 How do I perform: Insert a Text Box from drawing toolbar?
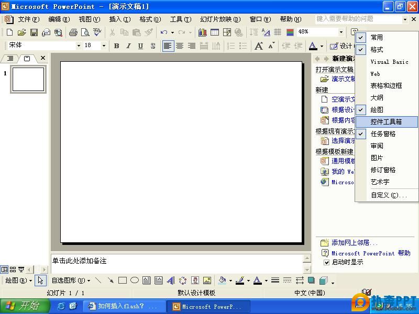pos(147,281)
